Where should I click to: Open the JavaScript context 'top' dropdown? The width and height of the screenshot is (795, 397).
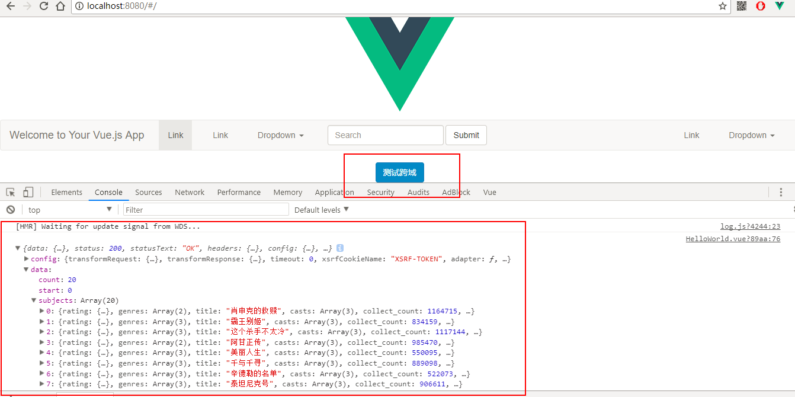pos(69,210)
